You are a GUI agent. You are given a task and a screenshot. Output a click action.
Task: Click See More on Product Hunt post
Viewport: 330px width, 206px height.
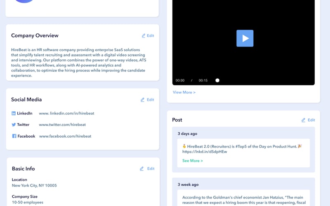[x=193, y=161]
